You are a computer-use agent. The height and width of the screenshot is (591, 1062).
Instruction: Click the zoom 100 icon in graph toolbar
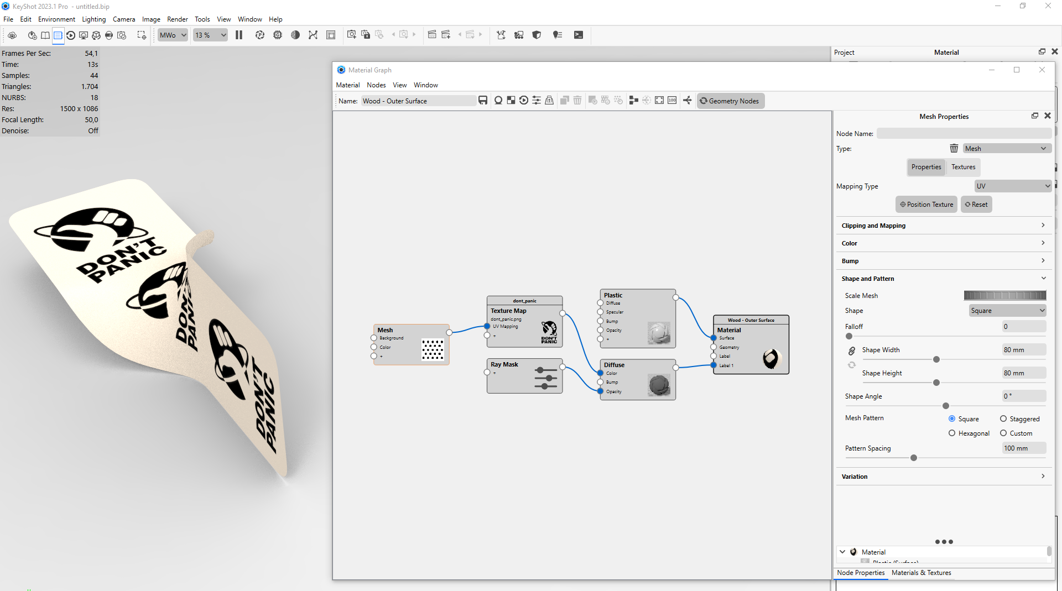[x=672, y=100]
